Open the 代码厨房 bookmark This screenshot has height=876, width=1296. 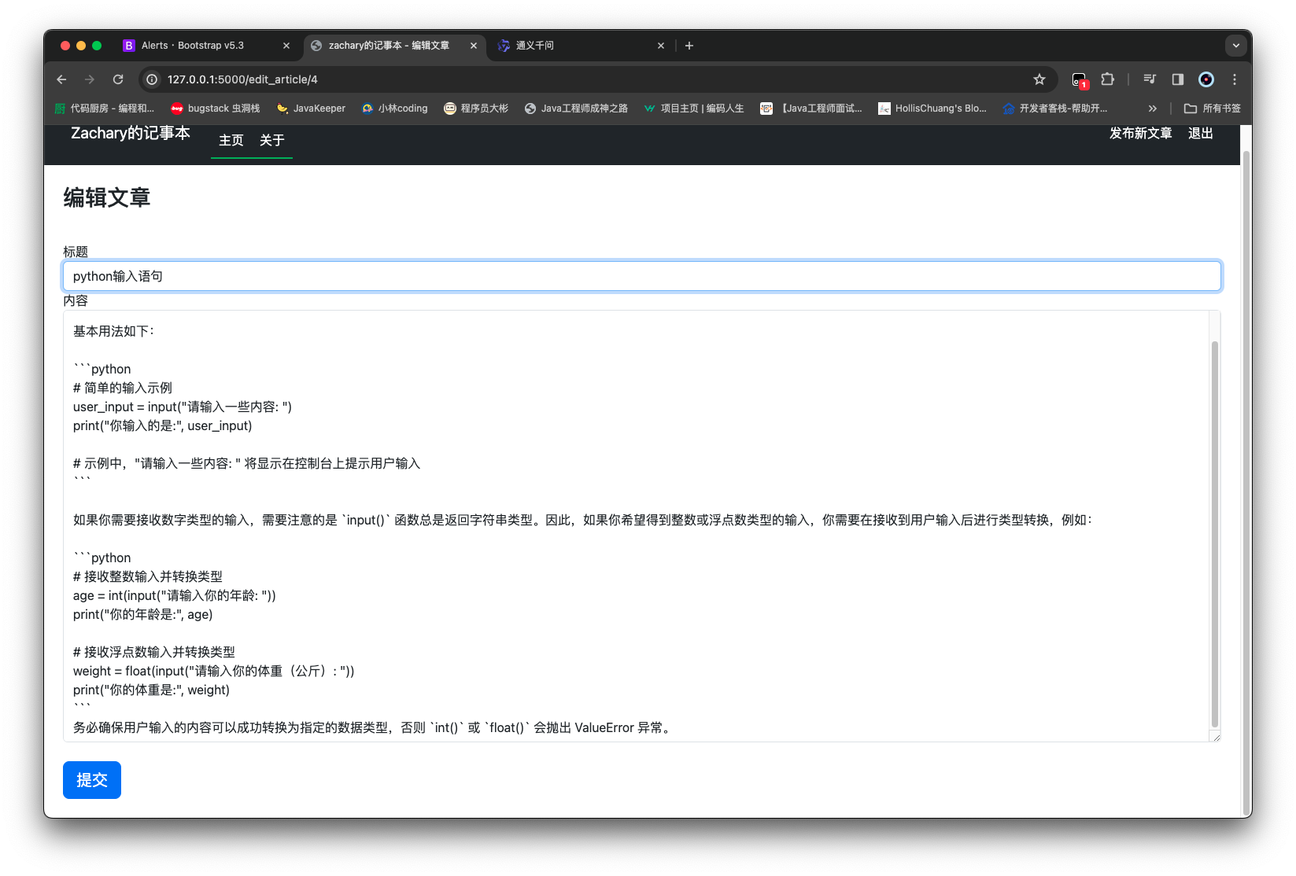tap(105, 109)
